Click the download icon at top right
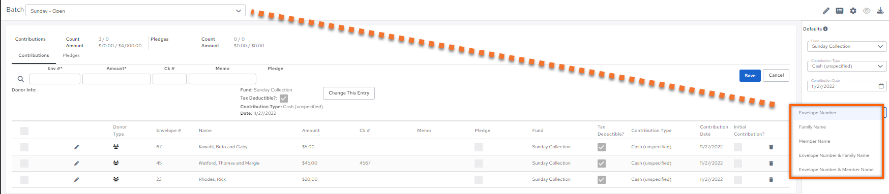The width and height of the screenshot is (889, 194). coord(880,11)
